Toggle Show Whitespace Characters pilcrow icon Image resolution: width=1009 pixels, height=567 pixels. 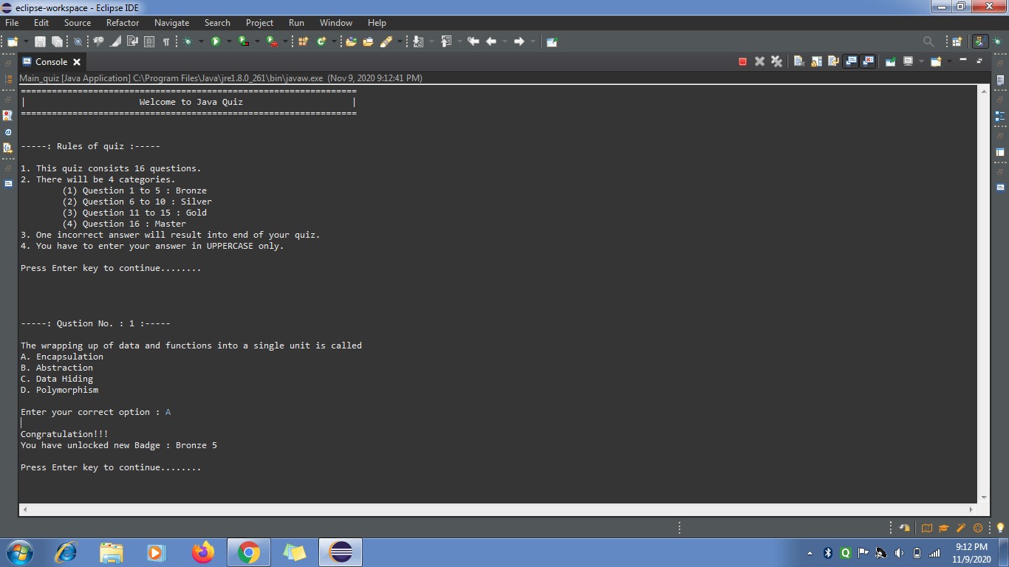click(166, 42)
